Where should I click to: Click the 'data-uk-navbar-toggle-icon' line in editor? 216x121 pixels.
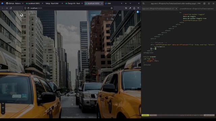tap(195, 18)
